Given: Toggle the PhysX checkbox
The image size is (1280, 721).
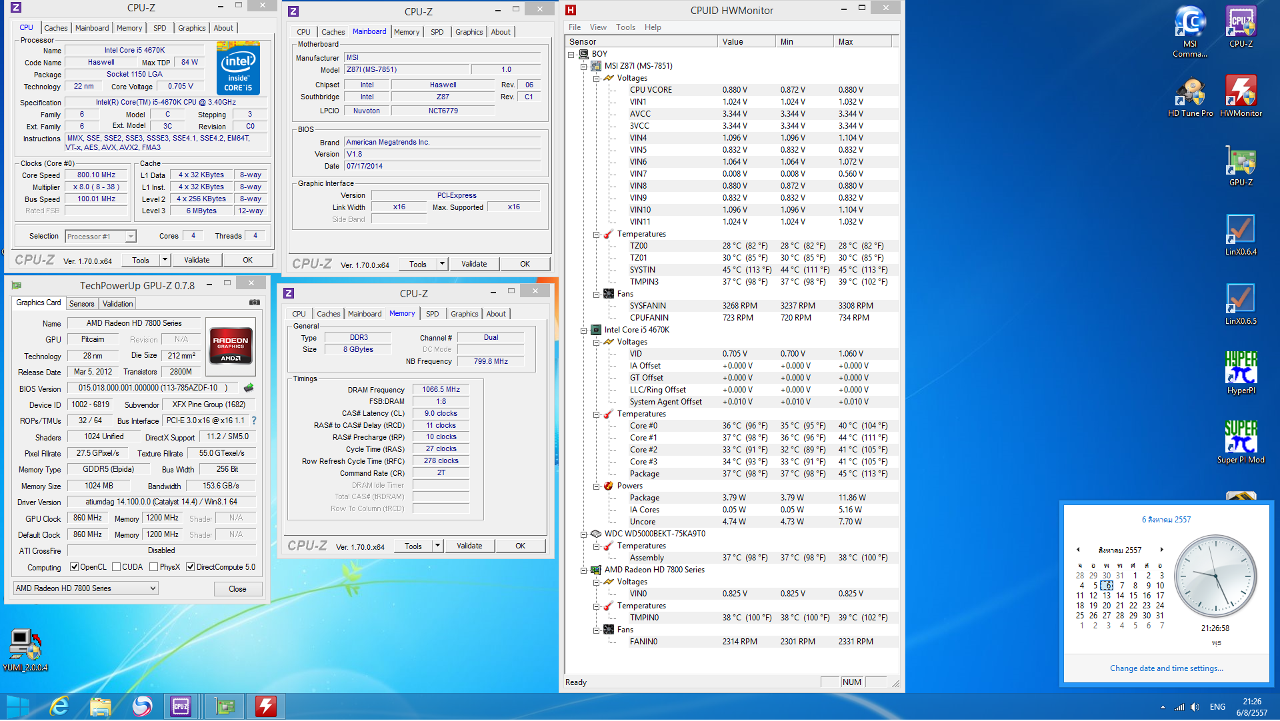Looking at the screenshot, I should point(154,568).
